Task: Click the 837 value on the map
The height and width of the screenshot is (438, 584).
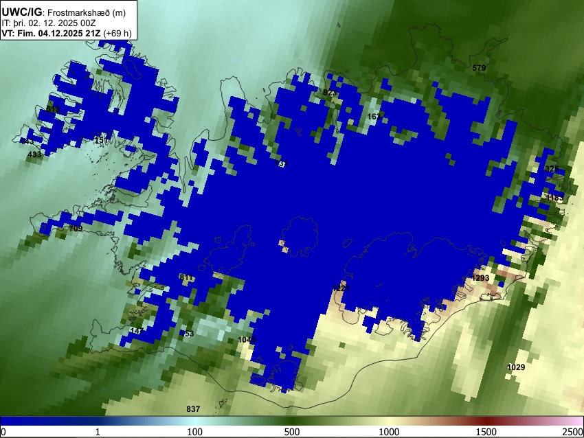Action: click(x=193, y=409)
